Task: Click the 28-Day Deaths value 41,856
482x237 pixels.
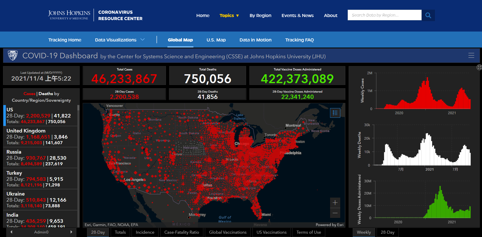Action: 208,97
